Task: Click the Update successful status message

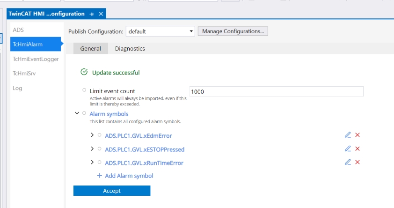Action: pyautogui.click(x=116, y=73)
